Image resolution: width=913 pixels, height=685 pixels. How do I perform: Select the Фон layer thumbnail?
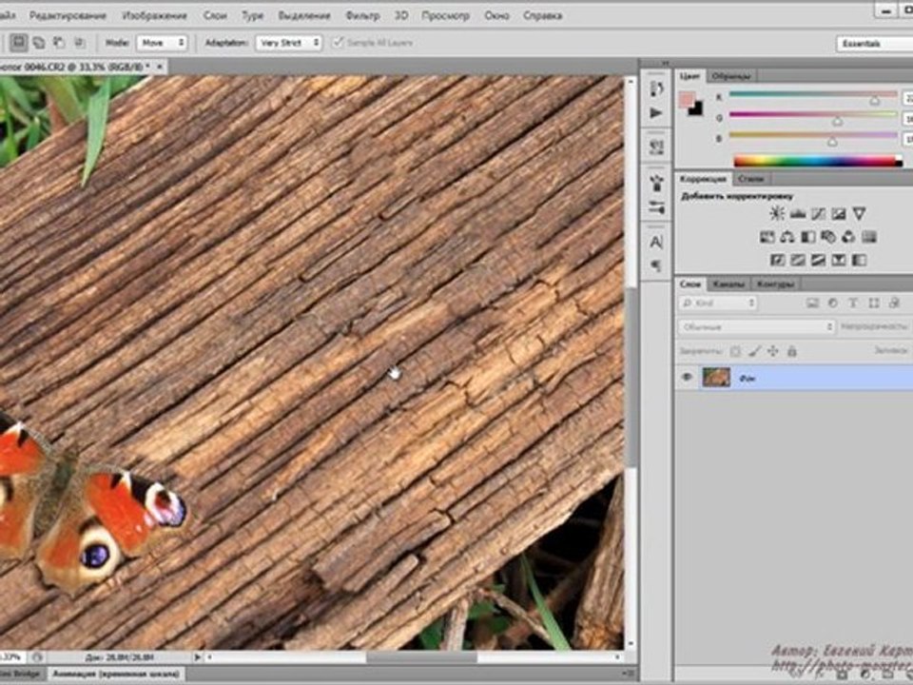(716, 378)
